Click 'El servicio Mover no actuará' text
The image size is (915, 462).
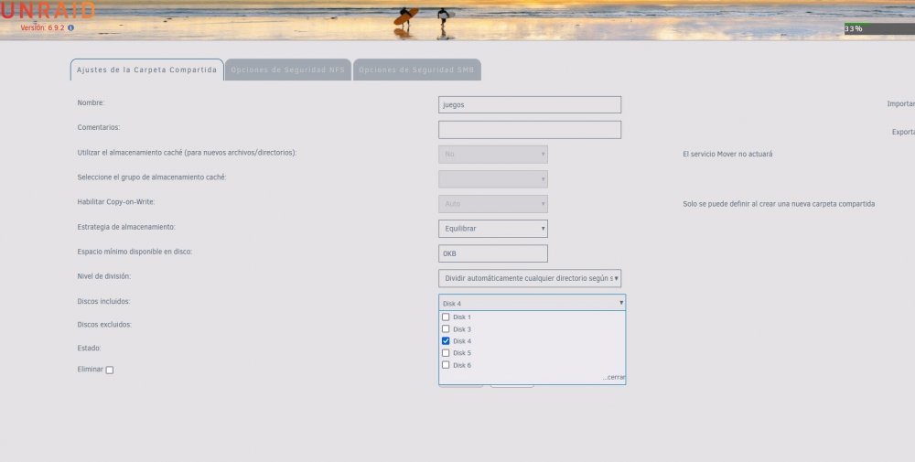click(727, 154)
